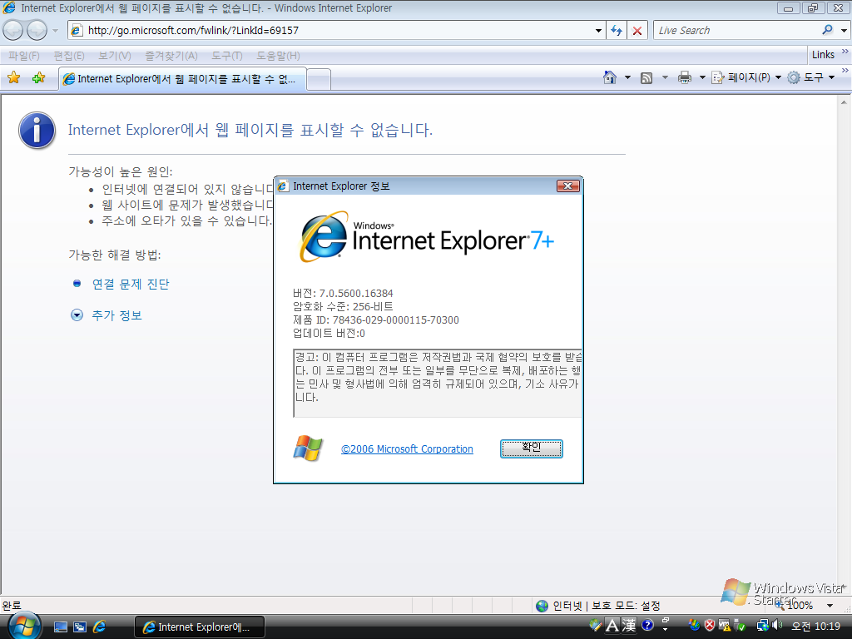
Task: Click the Refresh page icon
Action: tap(617, 31)
